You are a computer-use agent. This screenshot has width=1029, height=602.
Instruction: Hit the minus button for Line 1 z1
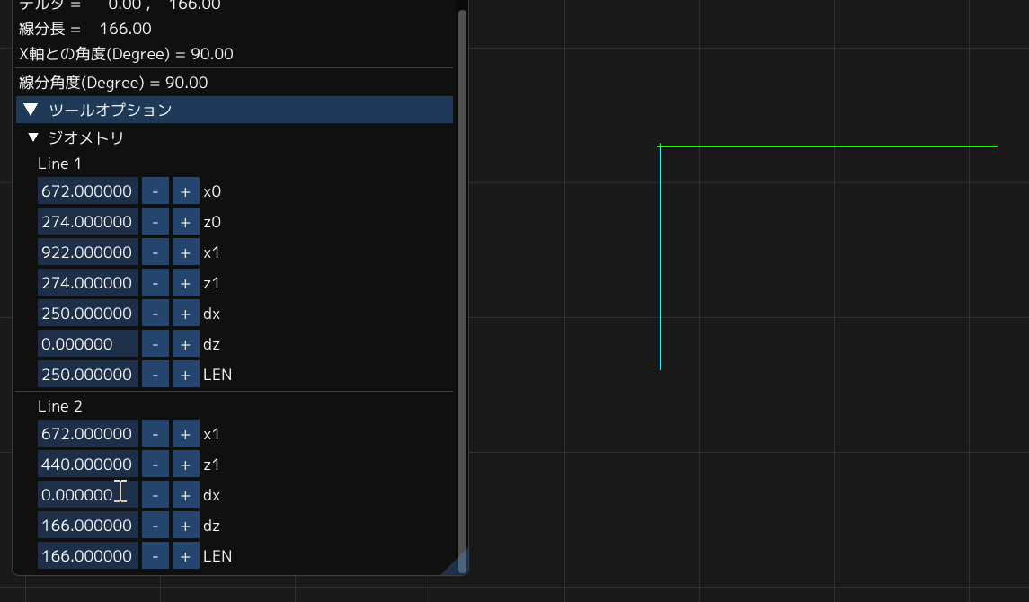pos(155,283)
